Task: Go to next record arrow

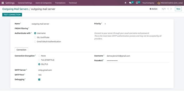Action: point(171,9)
